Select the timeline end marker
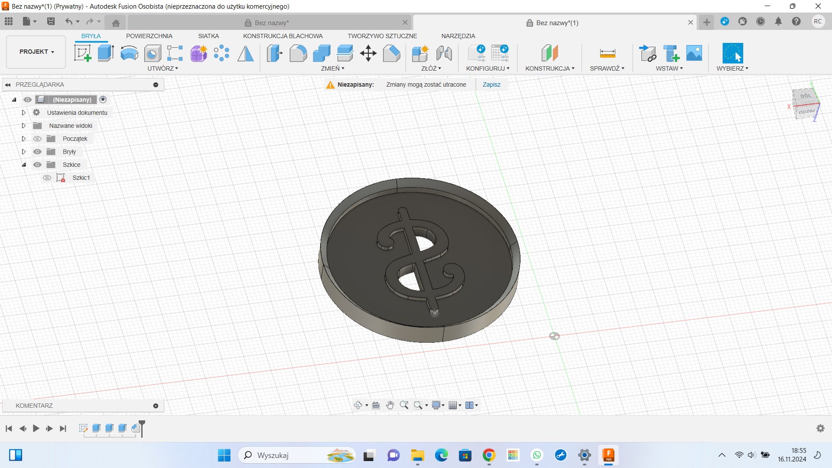This screenshot has width=832, height=468. coord(142,428)
